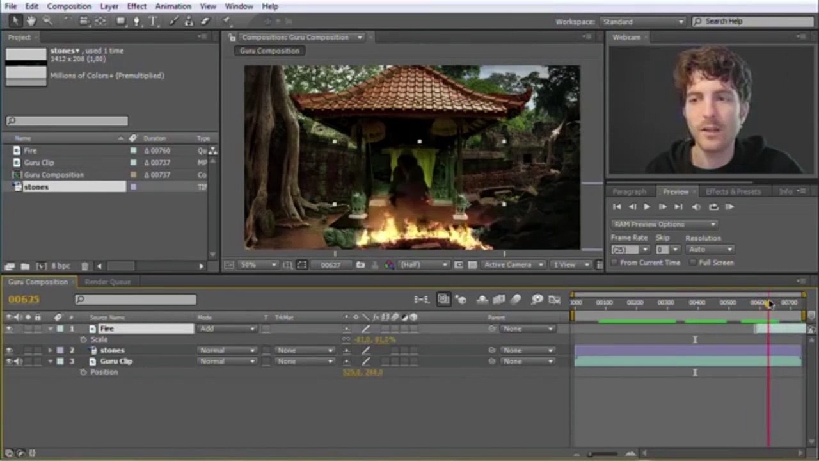
Task: Open stones layer Normal mode dropdown
Action: click(x=227, y=350)
